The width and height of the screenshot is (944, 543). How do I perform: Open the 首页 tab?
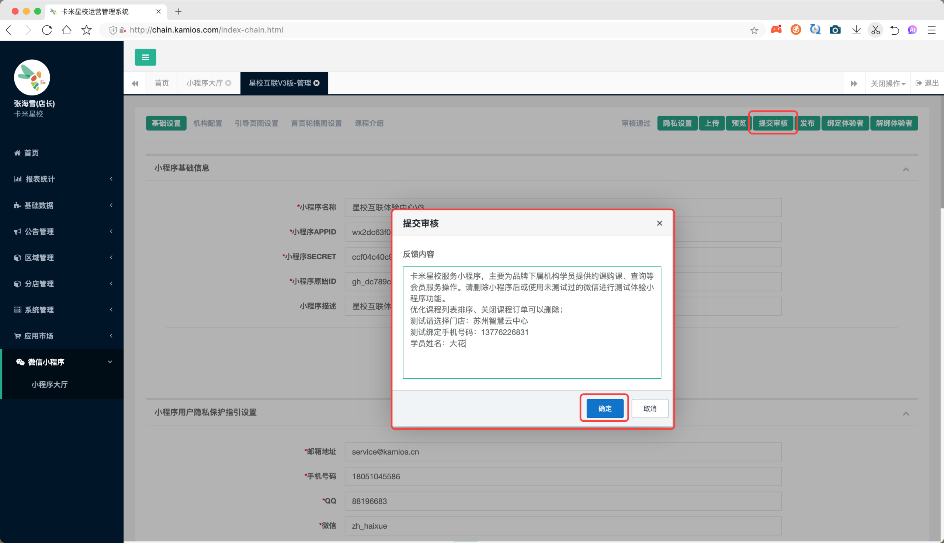tap(162, 83)
